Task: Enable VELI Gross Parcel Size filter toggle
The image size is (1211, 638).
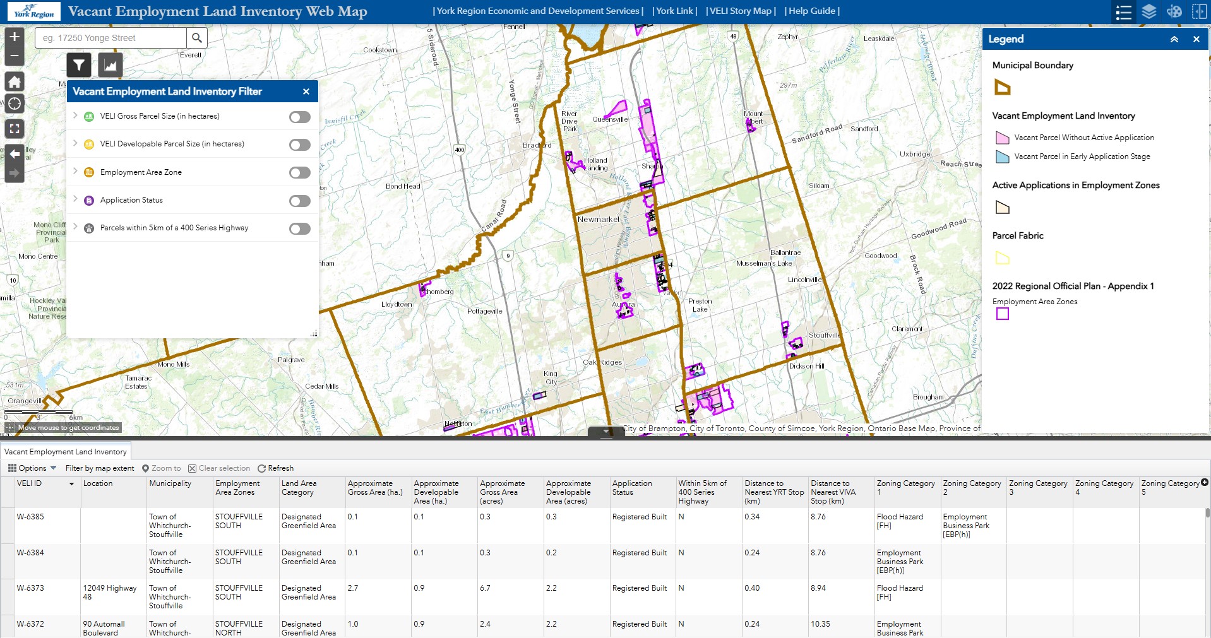Action: [x=300, y=117]
